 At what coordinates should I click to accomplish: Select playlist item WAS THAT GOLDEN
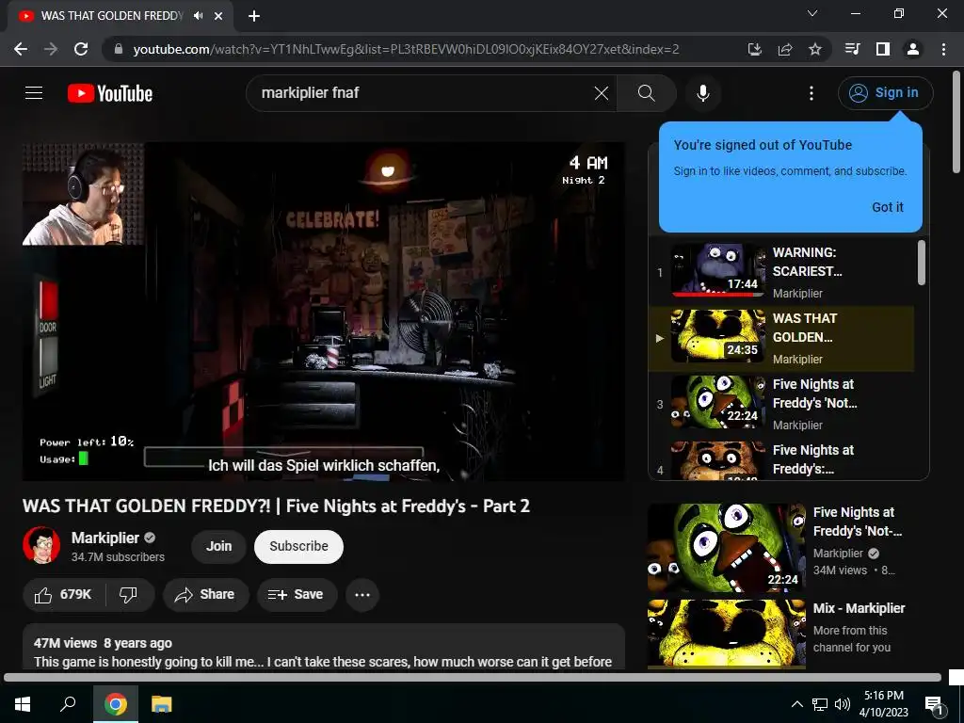pos(781,338)
